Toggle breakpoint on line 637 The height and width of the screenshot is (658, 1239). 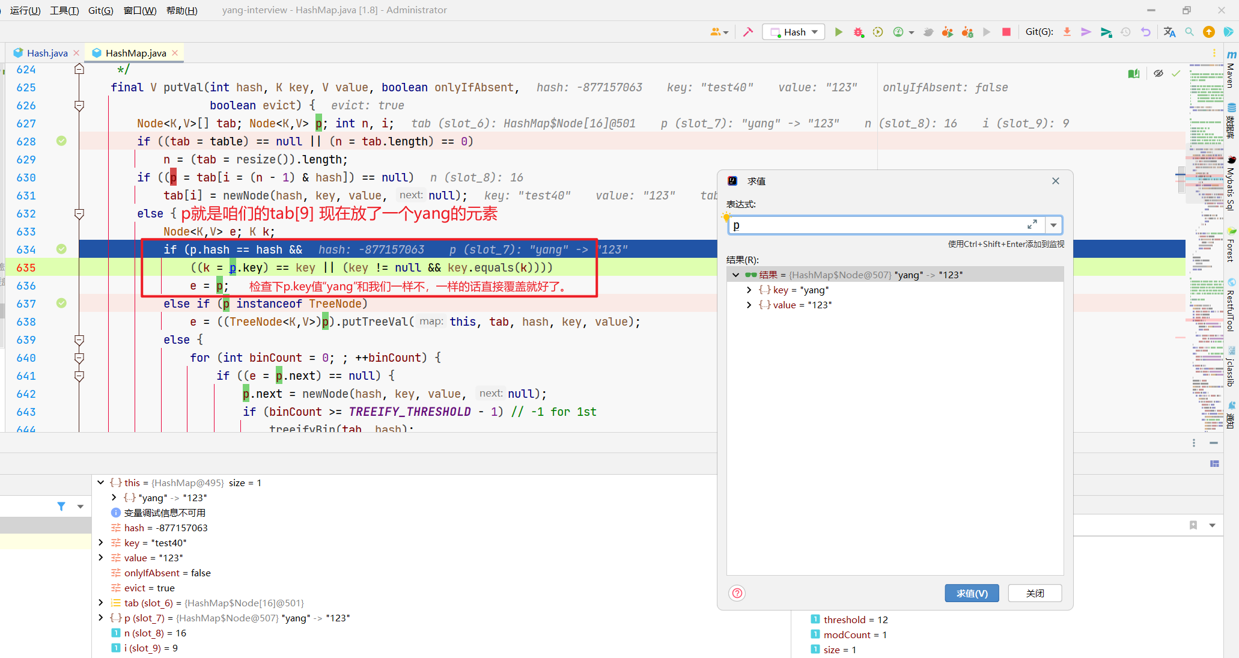point(61,303)
